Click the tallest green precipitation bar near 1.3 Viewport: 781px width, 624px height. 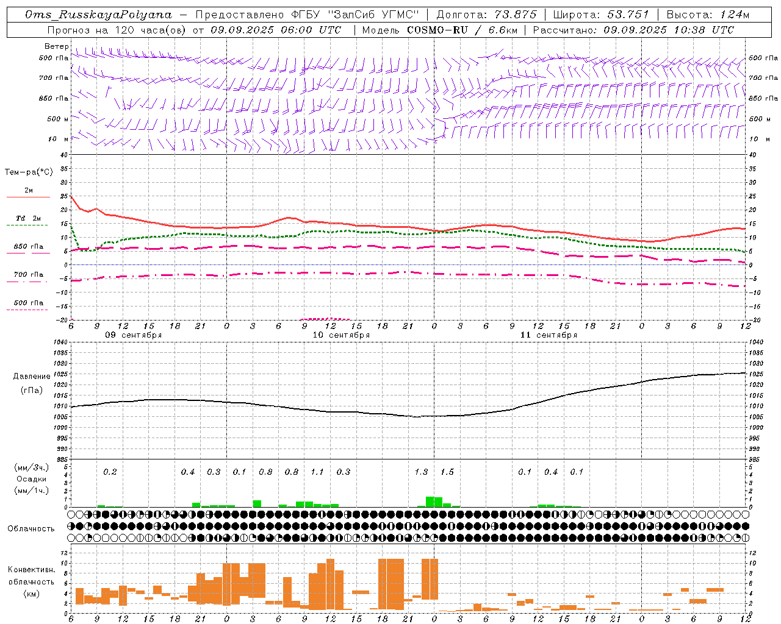pyautogui.click(x=430, y=502)
